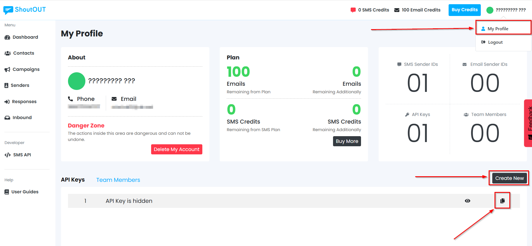Select Logout from the account dropdown
This screenshot has width=532, height=246.
point(495,42)
